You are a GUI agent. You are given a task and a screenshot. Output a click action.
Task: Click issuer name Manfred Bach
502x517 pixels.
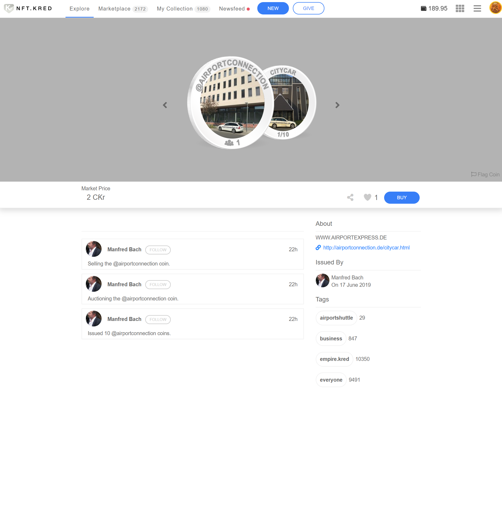pyautogui.click(x=347, y=278)
